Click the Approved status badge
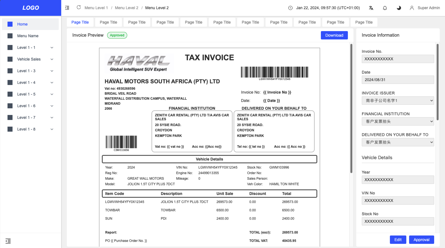445x248 pixels. tap(117, 35)
